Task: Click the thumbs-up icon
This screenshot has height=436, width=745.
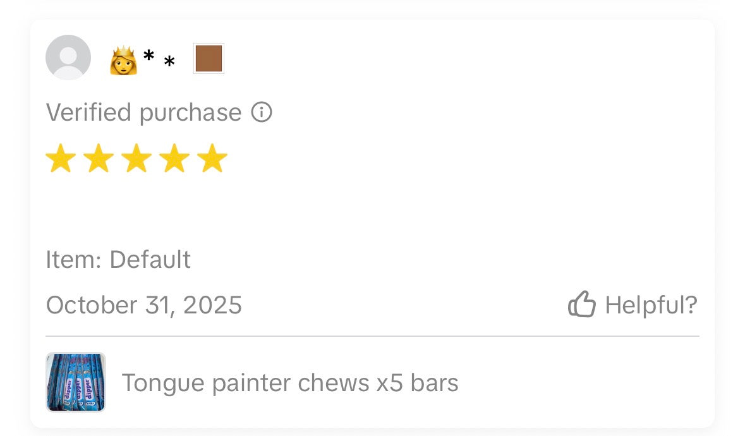Action: pos(582,305)
